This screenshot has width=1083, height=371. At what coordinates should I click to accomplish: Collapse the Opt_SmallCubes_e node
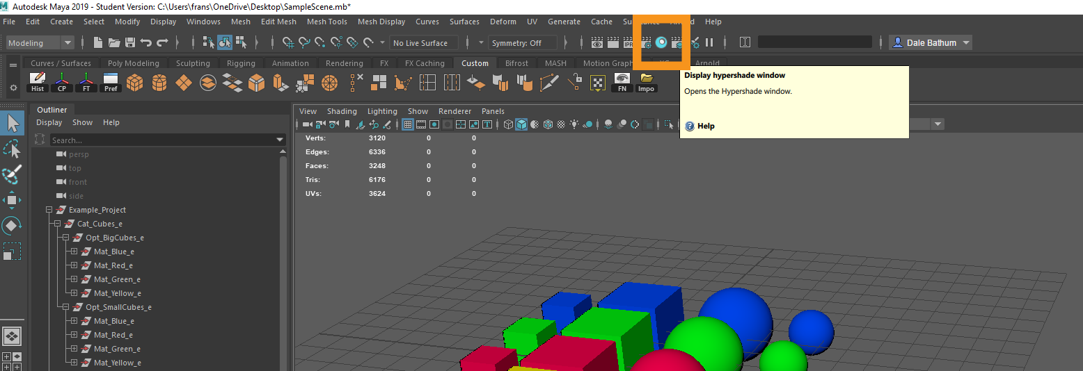[x=66, y=307]
